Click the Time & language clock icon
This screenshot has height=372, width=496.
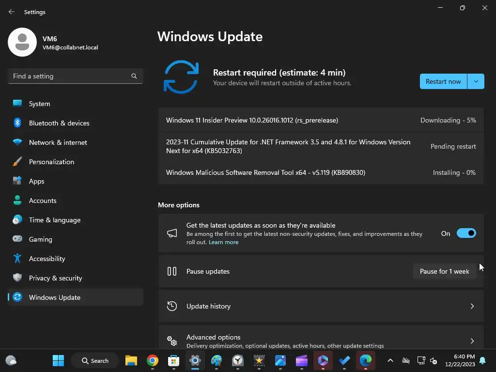click(17, 220)
